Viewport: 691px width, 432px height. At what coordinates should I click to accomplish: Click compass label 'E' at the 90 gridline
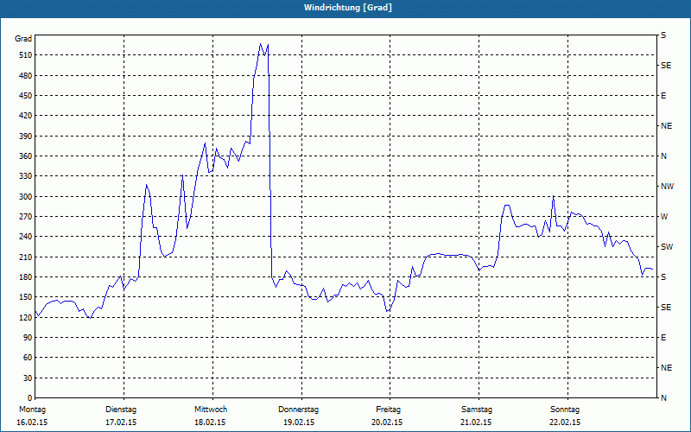(663, 338)
